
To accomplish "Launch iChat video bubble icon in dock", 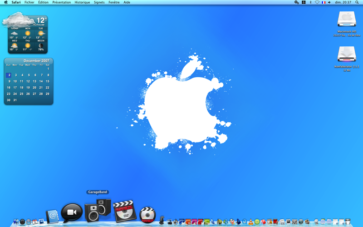I will tap(72, 212).
